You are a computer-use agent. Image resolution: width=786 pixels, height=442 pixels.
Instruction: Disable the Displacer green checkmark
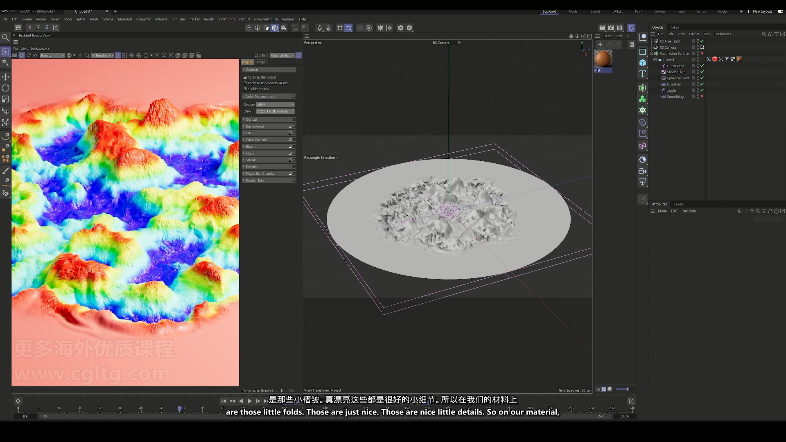702,84
